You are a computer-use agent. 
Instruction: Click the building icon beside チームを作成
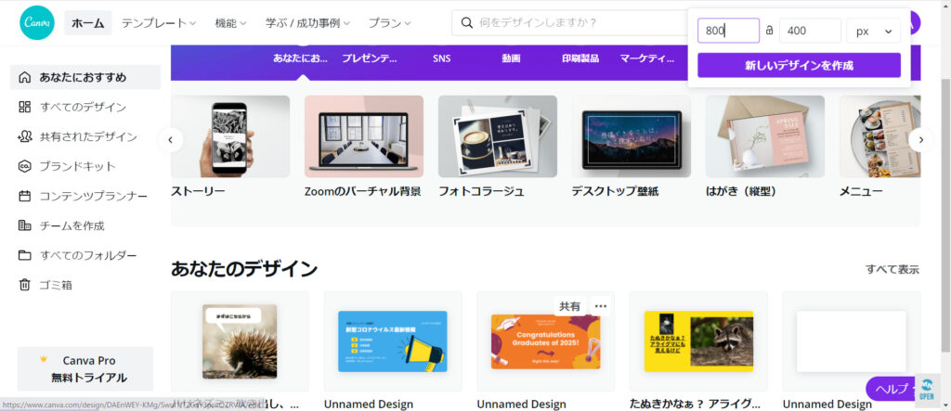(25, 225)
